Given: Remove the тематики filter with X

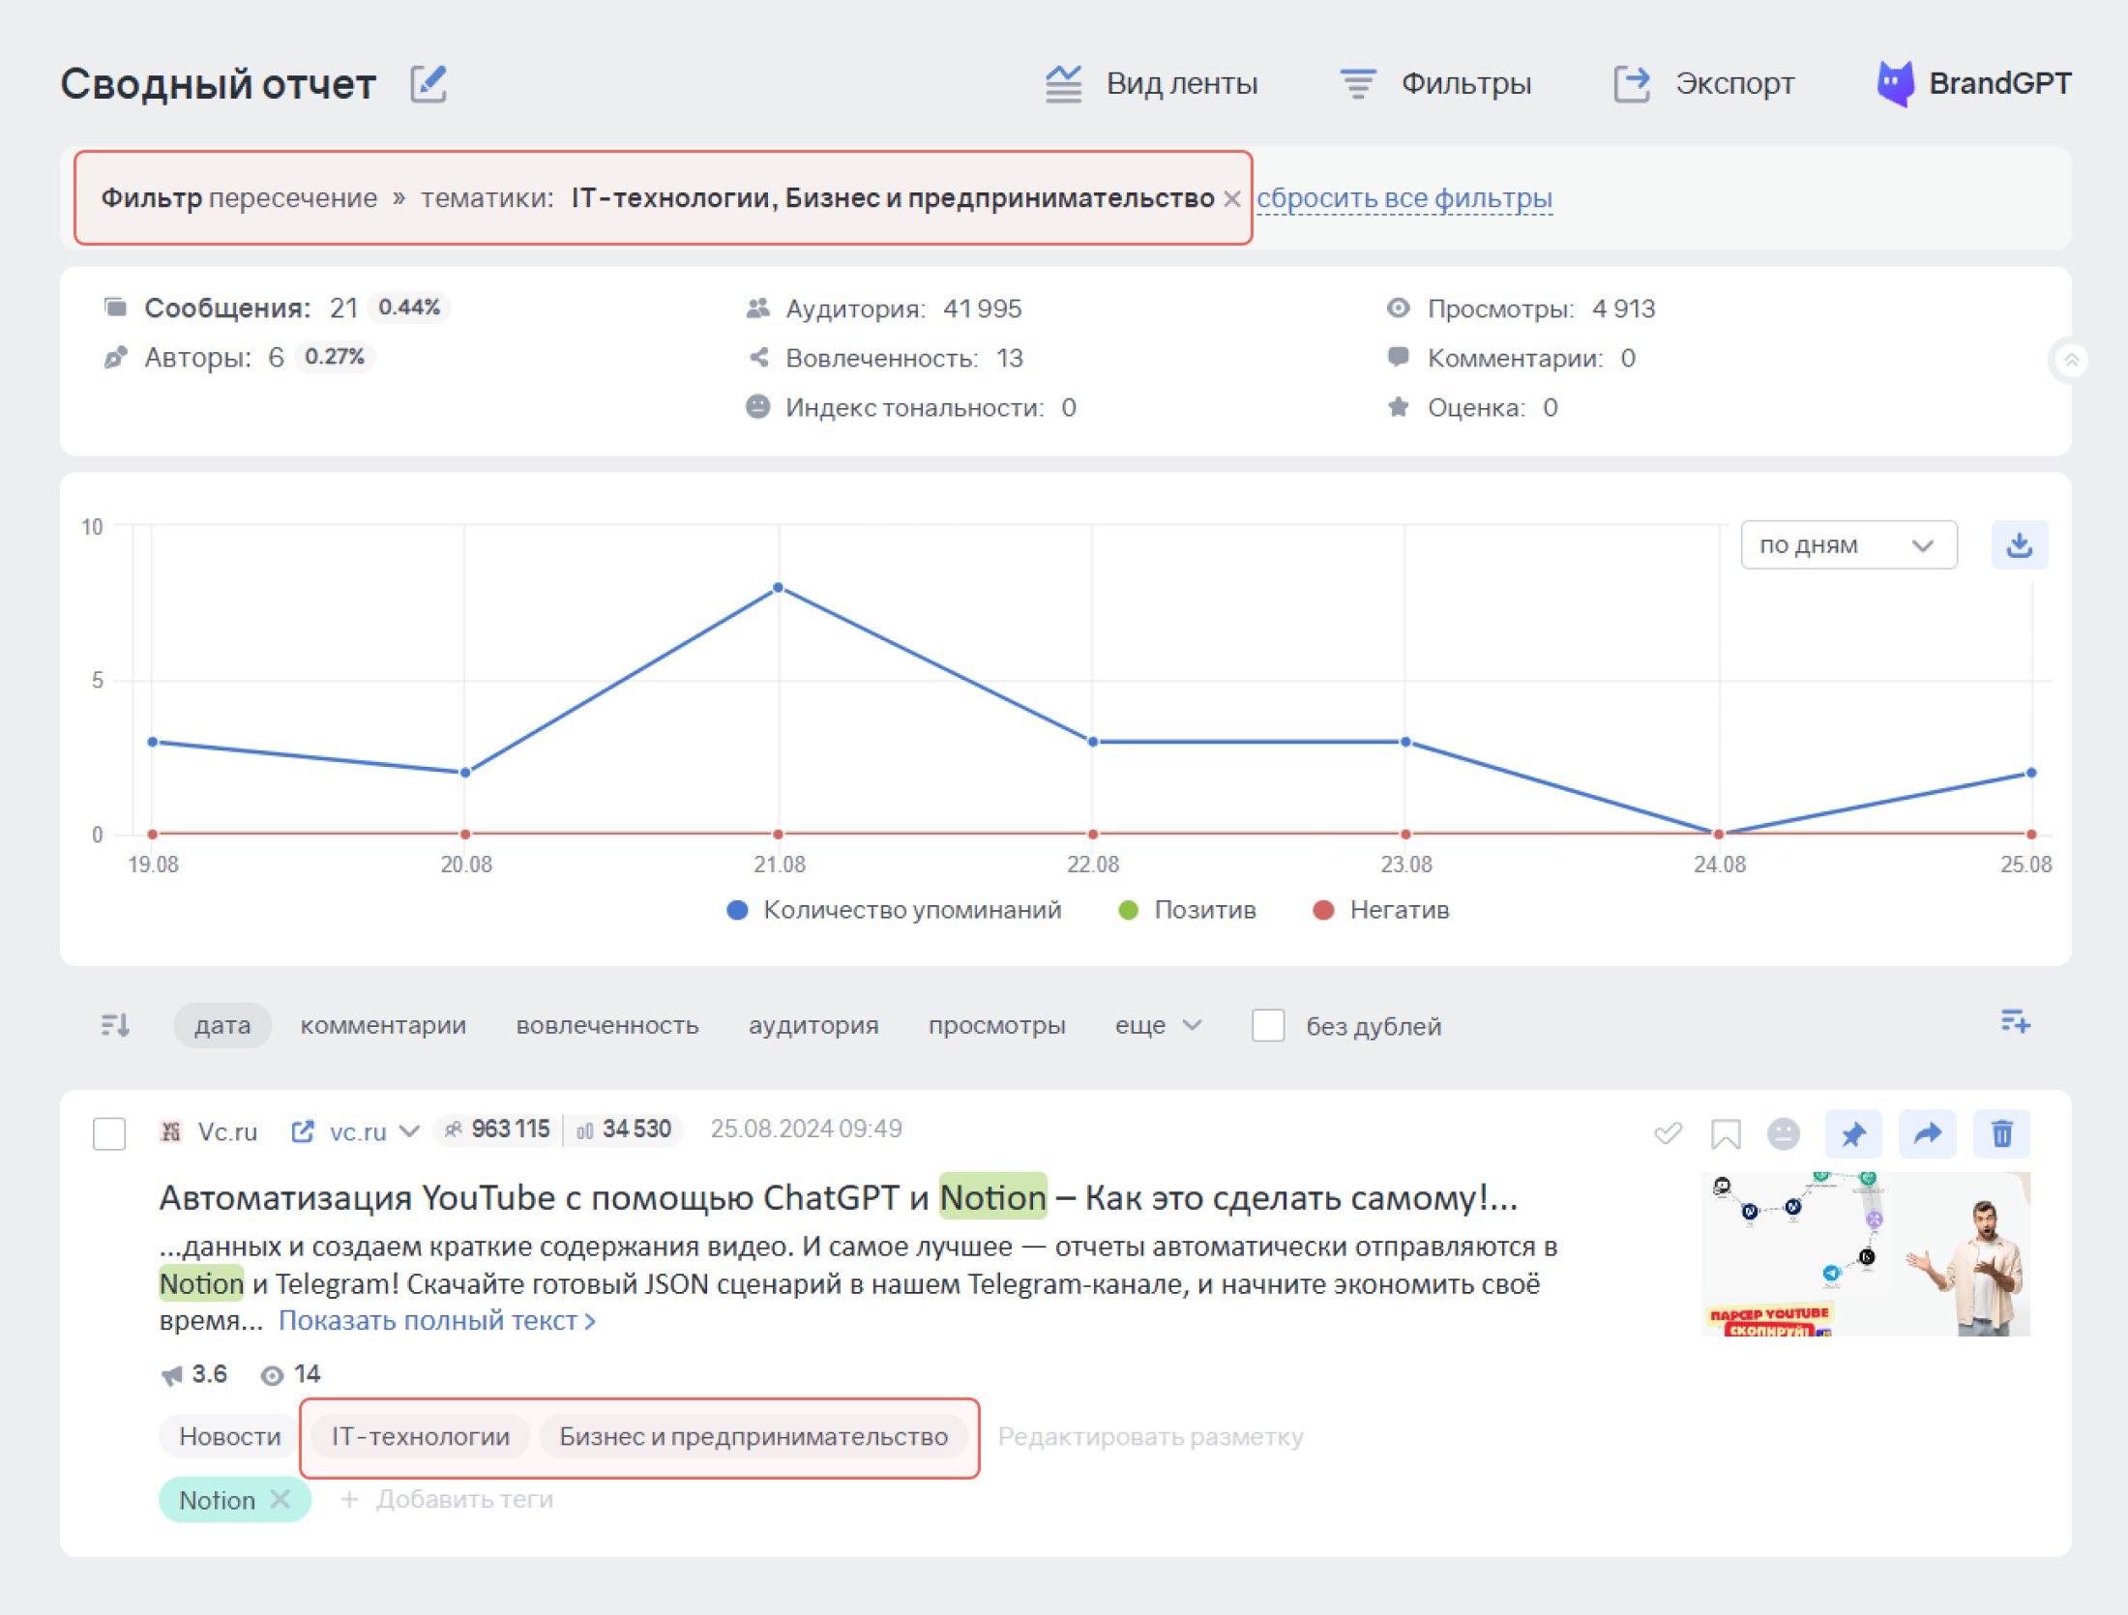Looking at the screenshot, I should point(1231,199).
